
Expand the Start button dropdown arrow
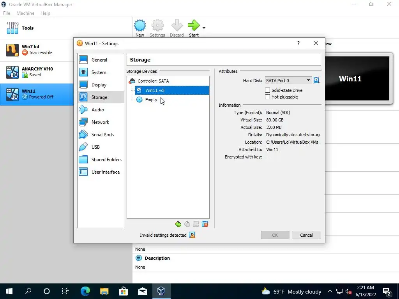point(204,28)
